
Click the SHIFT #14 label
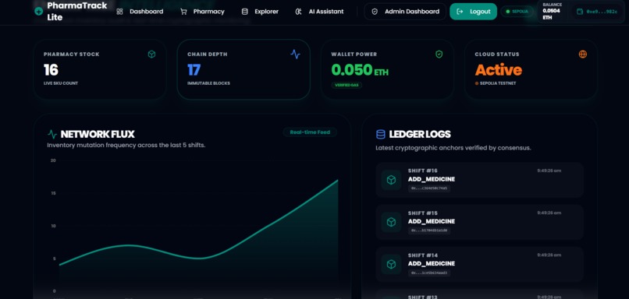[x=423, y=255]
